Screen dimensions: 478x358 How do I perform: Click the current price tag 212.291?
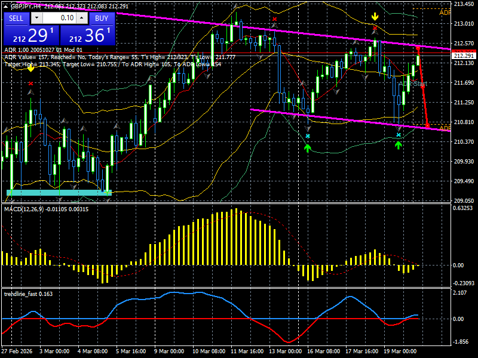click(x=464, y=56)
